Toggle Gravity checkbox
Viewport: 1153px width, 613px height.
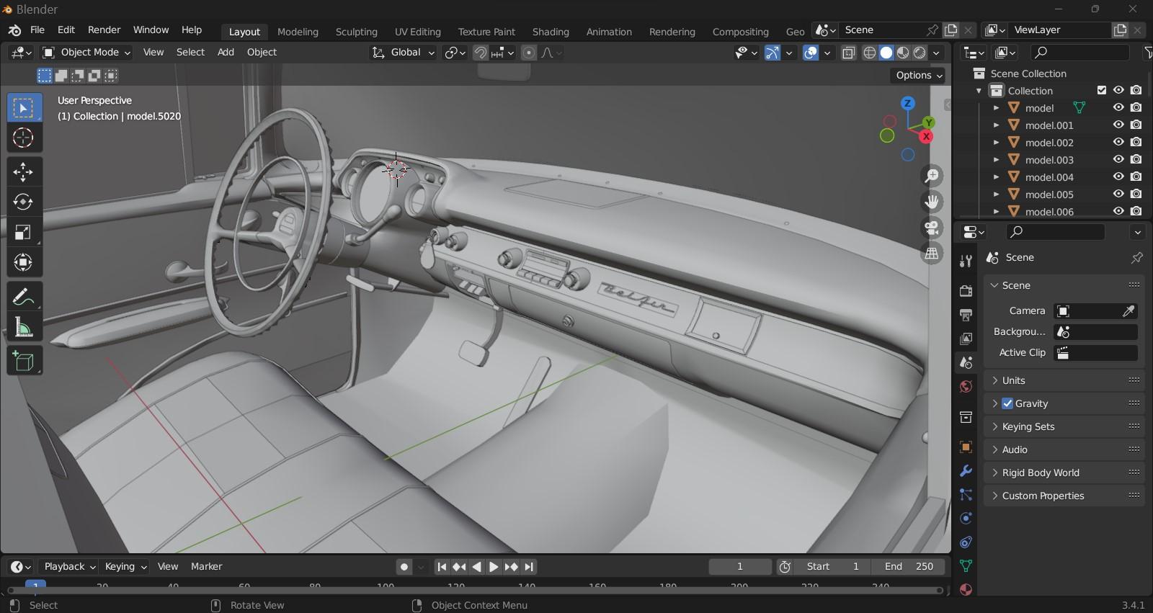[x=1007, y=403]
